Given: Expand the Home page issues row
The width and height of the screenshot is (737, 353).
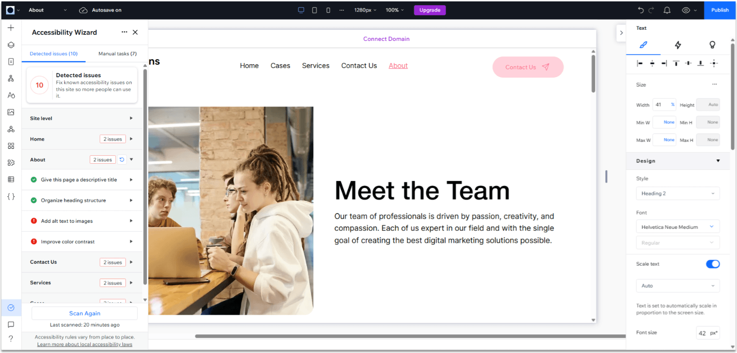Looking at the screenshot, I should click(x=82, y=139).
